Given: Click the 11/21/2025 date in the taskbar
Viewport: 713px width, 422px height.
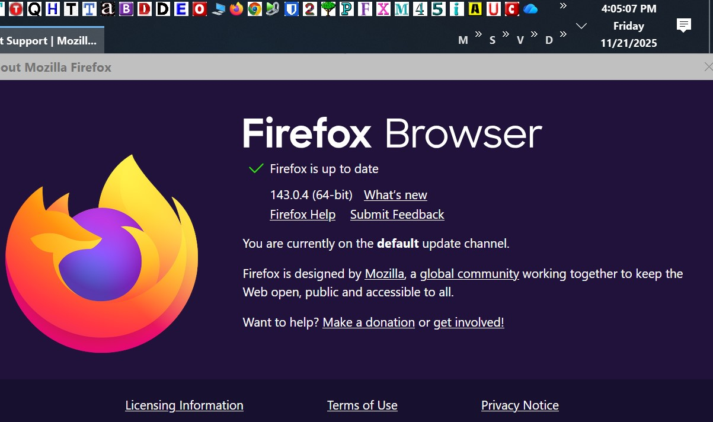Looking at the screenshot, I should 629,43.
